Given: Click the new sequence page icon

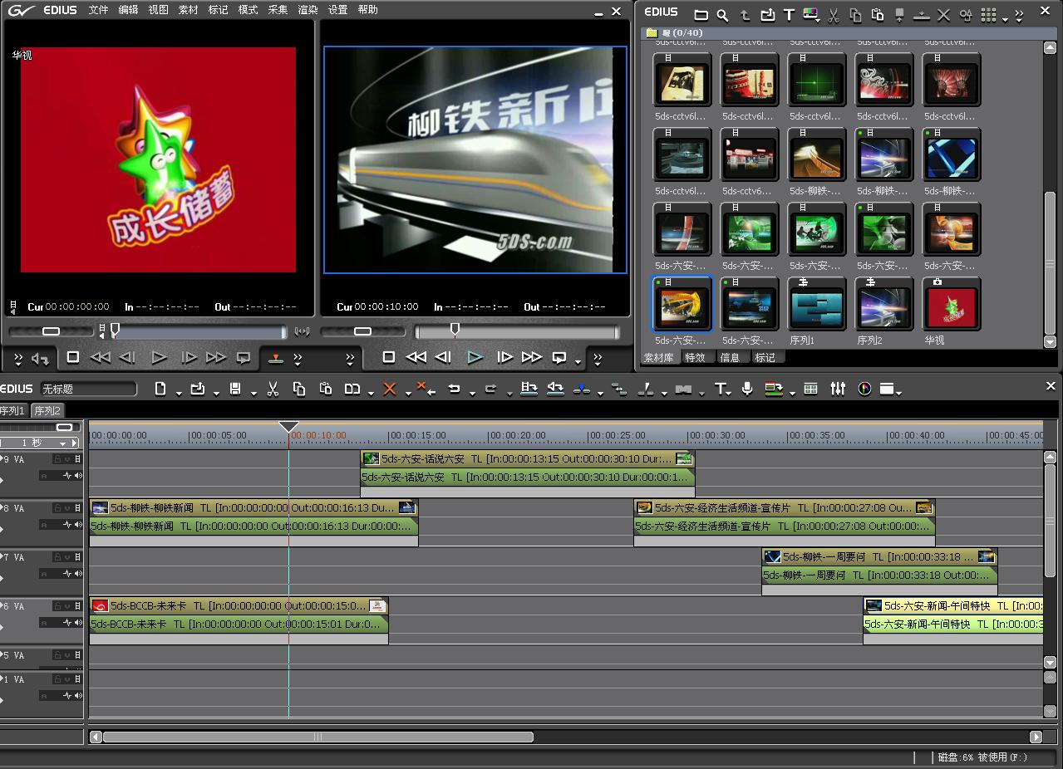Looking at the screenshot, I should 160,389.
